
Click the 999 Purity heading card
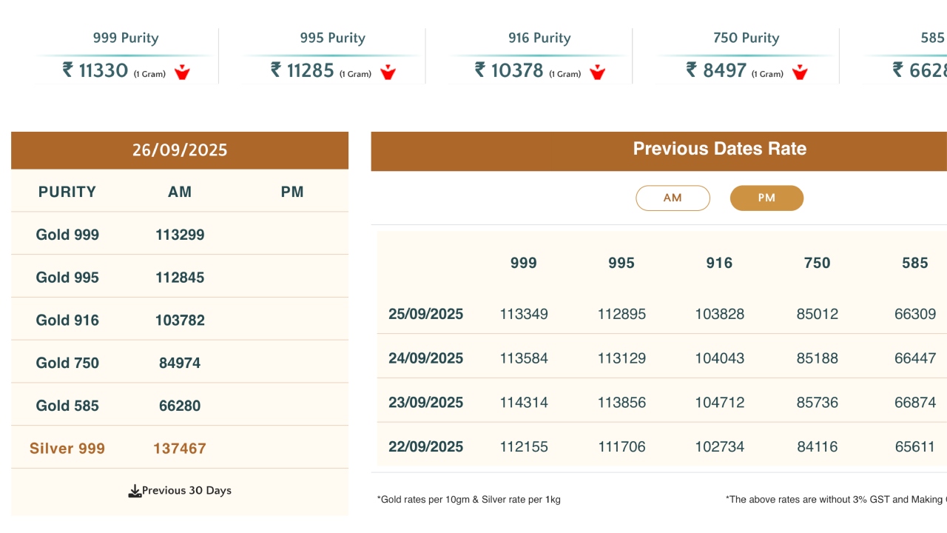[126, 38]
